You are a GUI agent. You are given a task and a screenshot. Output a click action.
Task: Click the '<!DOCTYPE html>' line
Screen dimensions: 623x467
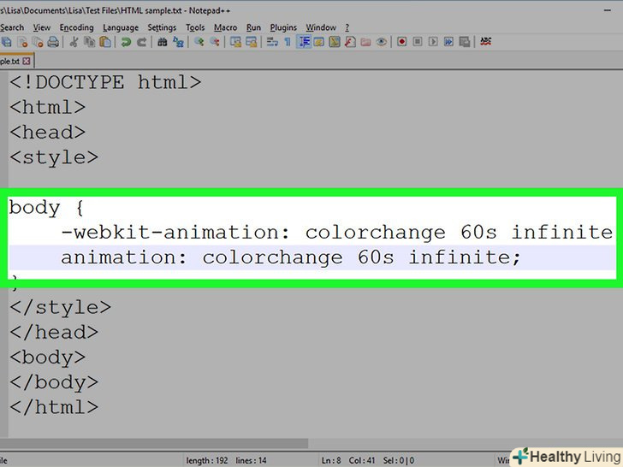click(x=105, y=82)
